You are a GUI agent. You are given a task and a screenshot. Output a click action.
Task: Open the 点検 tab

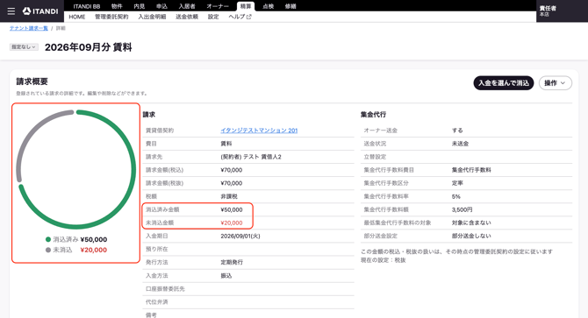[x=269, y=6]
